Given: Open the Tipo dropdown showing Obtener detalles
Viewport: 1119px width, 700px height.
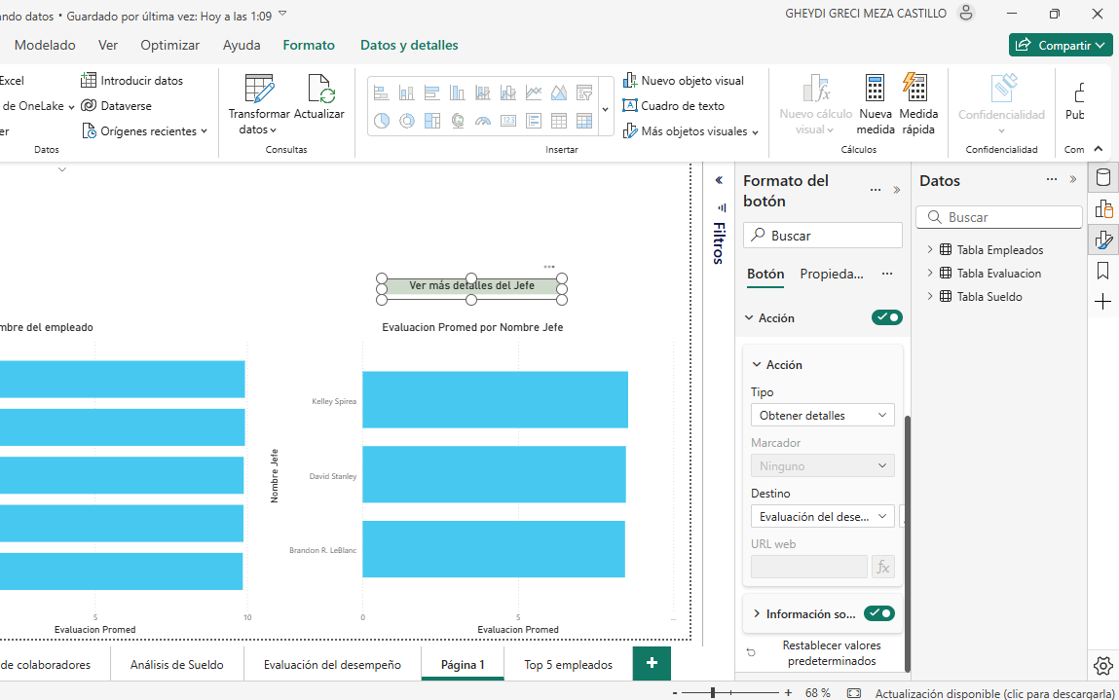Looking at the screenshot, I should point(822,416).
